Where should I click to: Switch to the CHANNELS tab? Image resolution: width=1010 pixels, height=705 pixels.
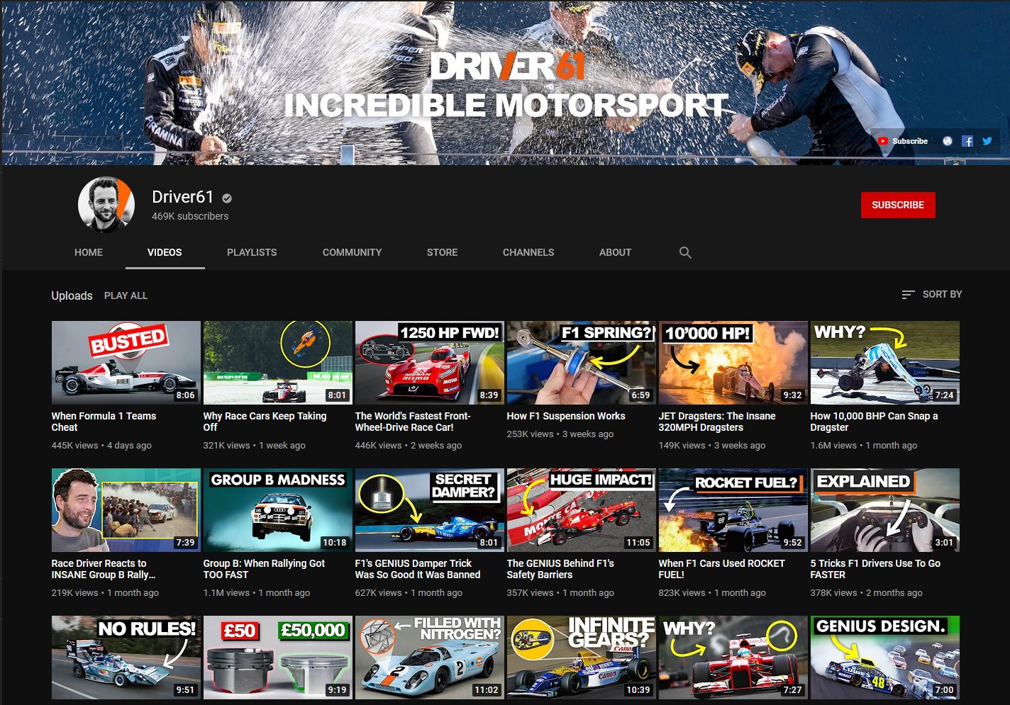click(x=528, y=252)
